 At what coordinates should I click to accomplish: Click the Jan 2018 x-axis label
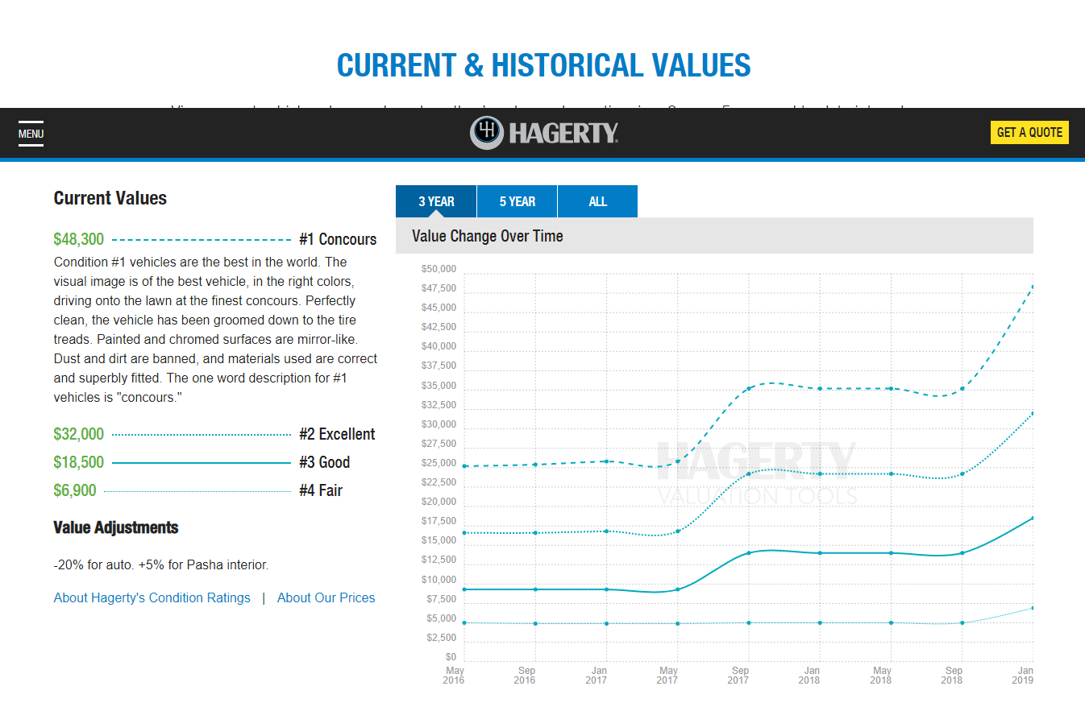tap(810, 675)
